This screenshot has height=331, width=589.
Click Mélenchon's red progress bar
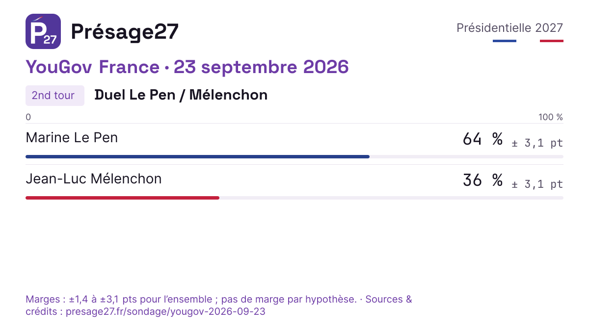122,198
